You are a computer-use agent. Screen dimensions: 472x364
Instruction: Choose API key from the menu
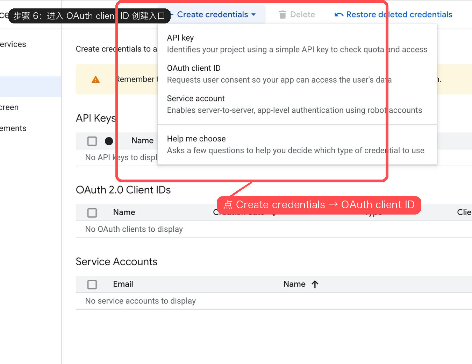coord(297,44)
